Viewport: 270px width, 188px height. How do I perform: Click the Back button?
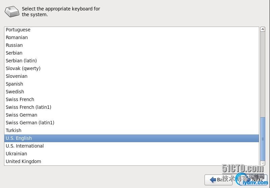tap(218, 180)
